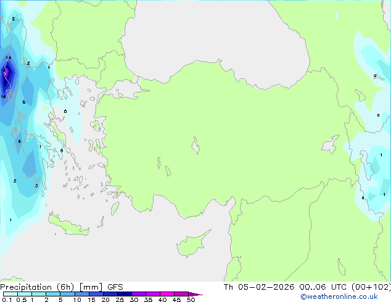Click the 0.1–0.5 mm palest legend swatch
391x302 pixels.
click(x=10, y=294)
